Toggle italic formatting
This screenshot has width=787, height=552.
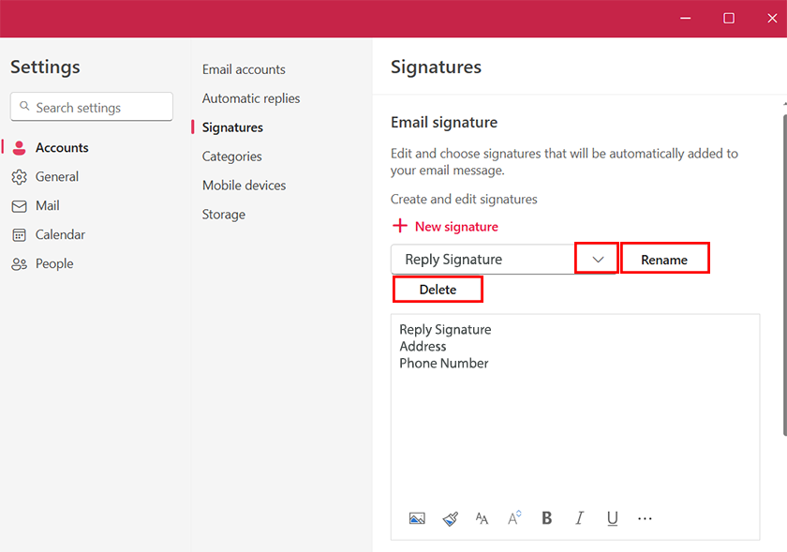tap(580, 518)
